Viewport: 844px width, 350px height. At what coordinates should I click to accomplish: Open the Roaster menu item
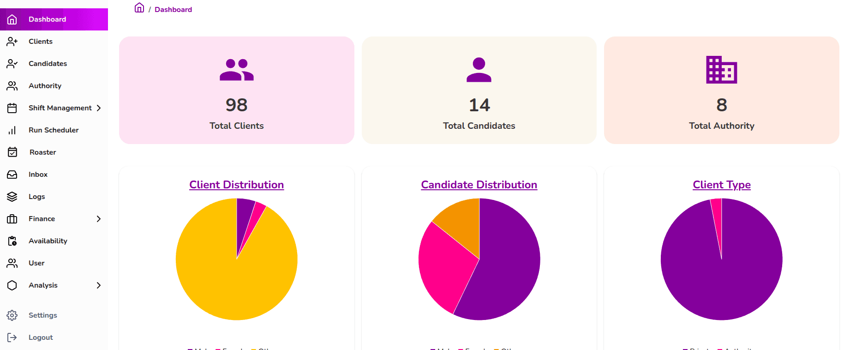click(42, 152)
